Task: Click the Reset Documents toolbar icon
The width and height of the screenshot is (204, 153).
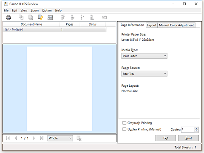Action: [x=40, y=17]
